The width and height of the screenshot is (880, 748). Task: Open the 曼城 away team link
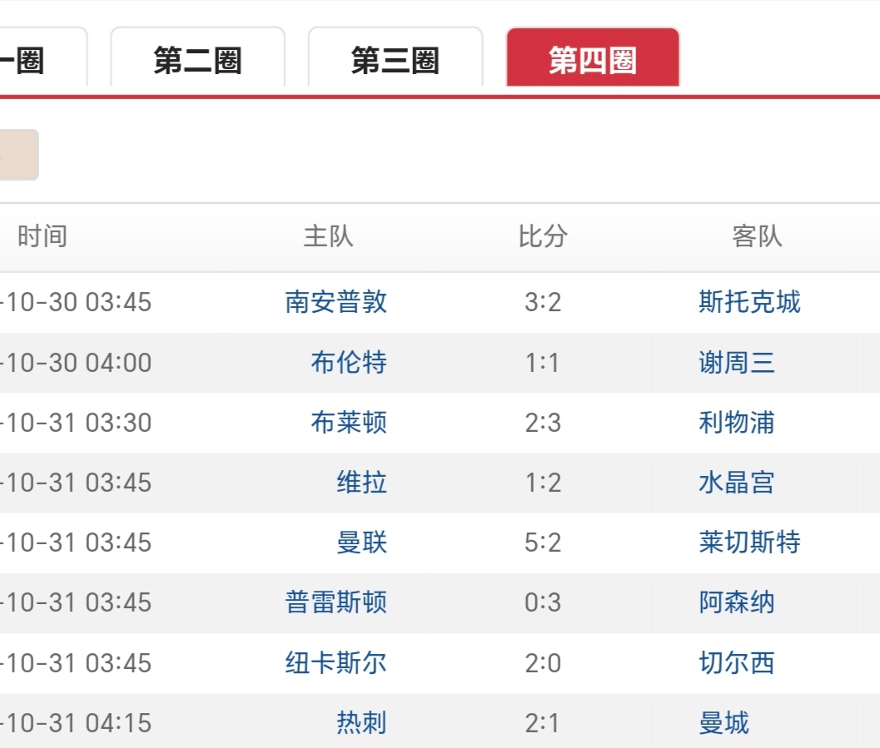(724, 723)
